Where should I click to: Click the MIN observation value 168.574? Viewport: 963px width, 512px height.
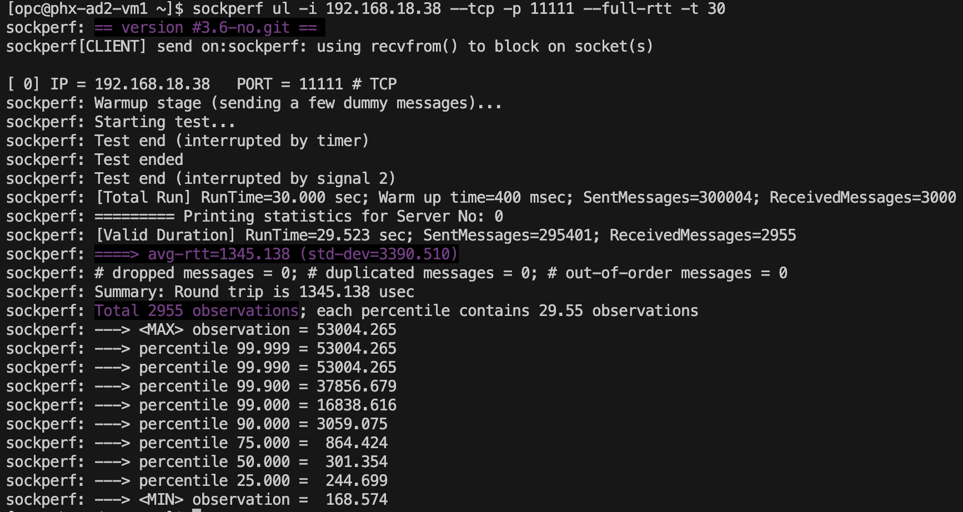click(x=356, y=500)
